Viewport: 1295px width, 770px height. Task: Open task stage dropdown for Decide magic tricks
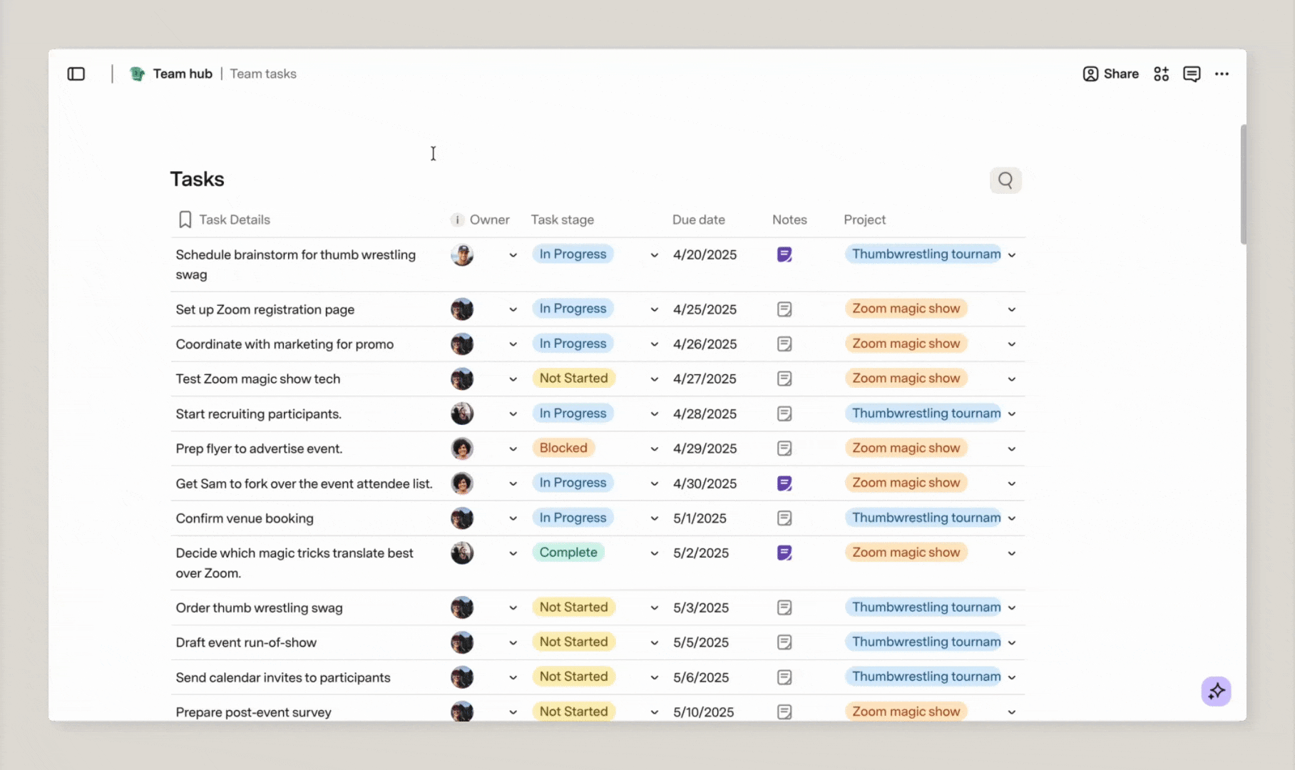pyautogui.click(x=654, y=553)
